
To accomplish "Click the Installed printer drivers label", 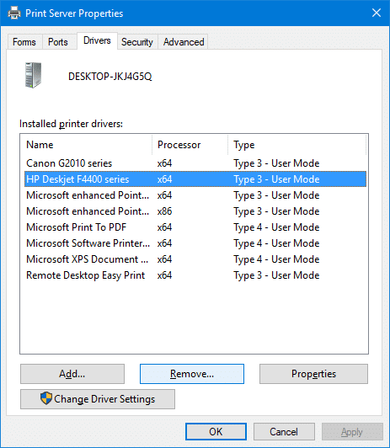I will pos(71,124).
